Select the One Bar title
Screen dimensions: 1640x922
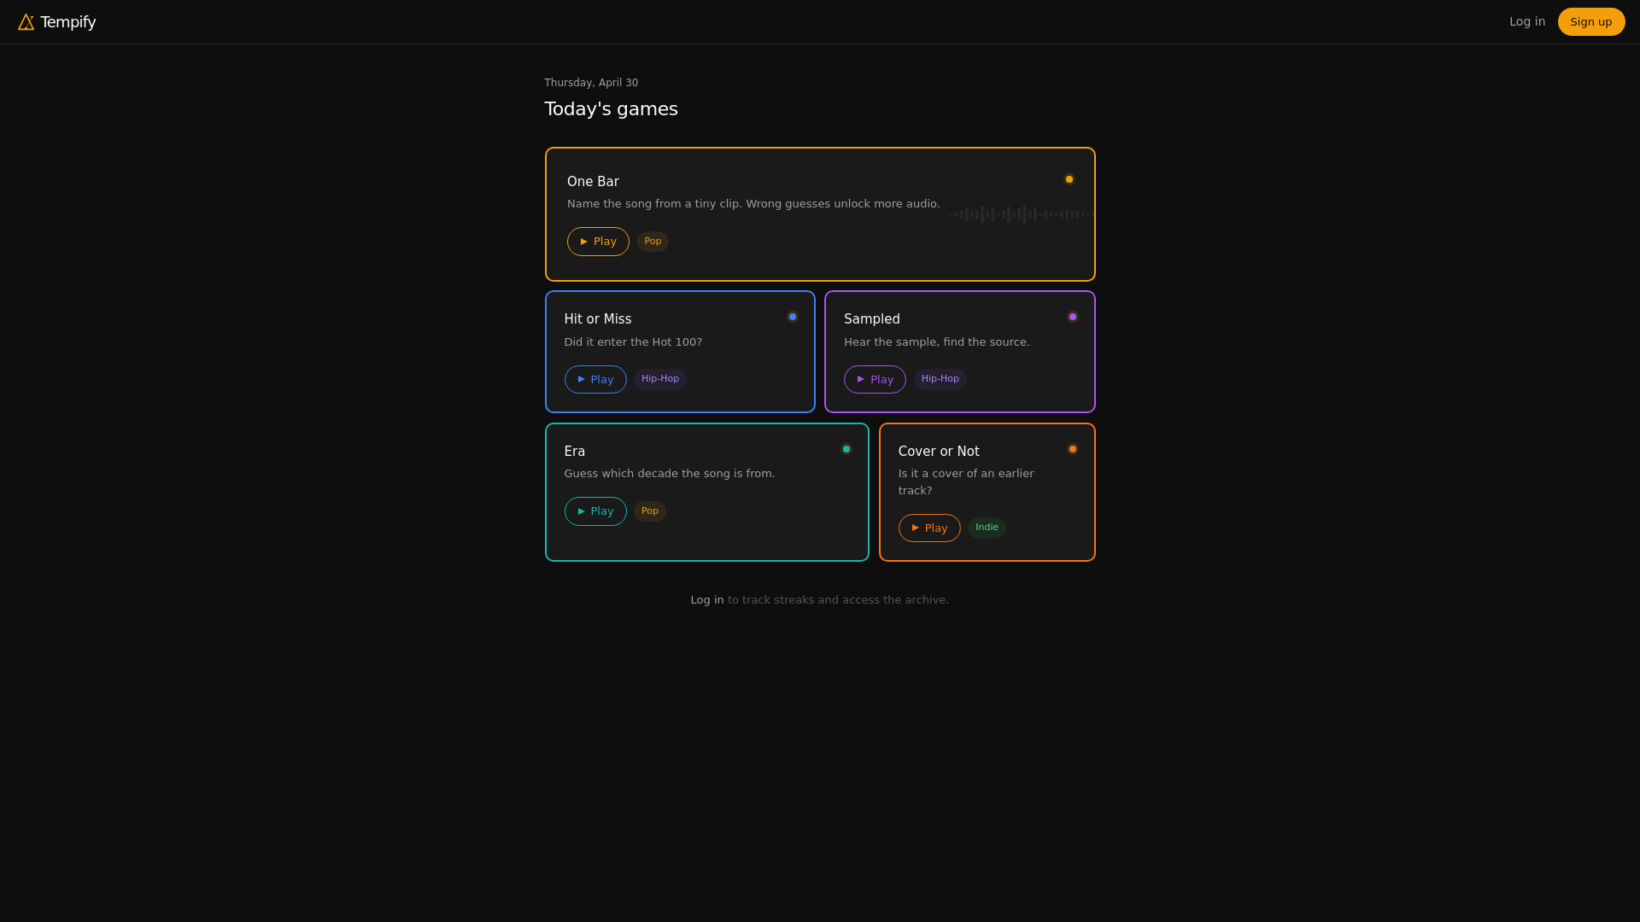pos(593,182)
